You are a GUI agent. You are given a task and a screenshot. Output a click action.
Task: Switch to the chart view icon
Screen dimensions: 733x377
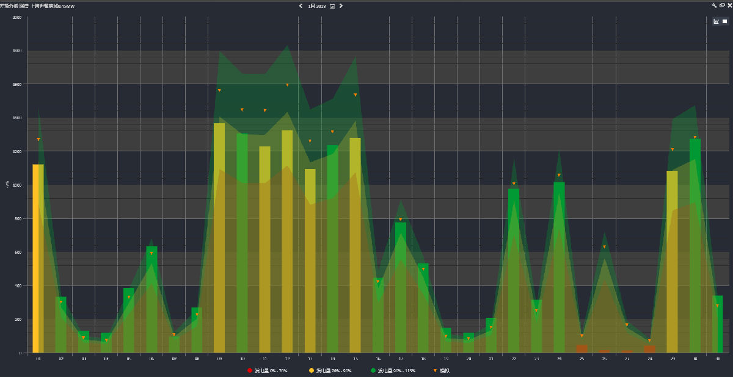point(717,21)
